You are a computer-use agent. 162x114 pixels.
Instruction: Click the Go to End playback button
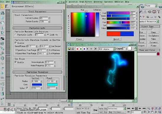[x=144, y=108]
